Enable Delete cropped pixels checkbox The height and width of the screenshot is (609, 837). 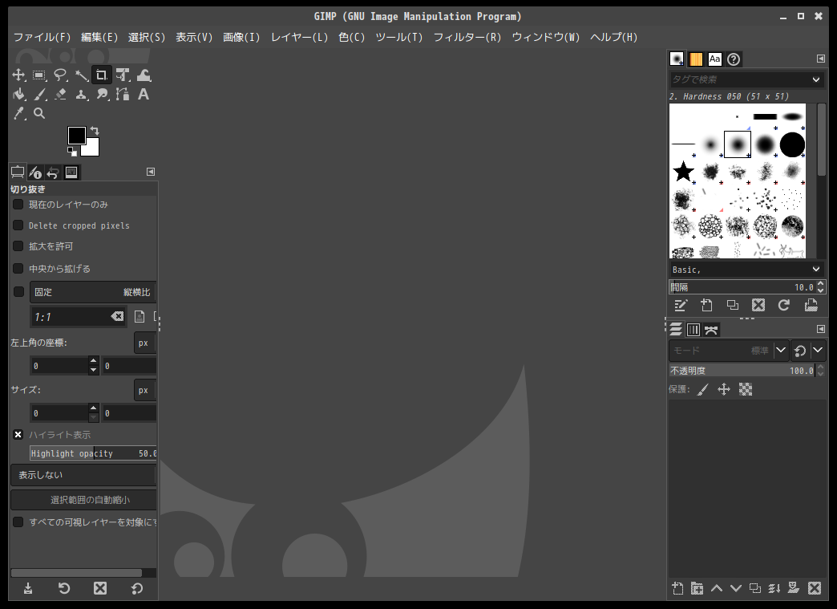(x=18, y=225)
